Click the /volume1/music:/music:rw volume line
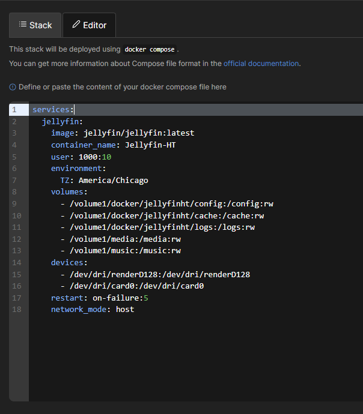 125,250
